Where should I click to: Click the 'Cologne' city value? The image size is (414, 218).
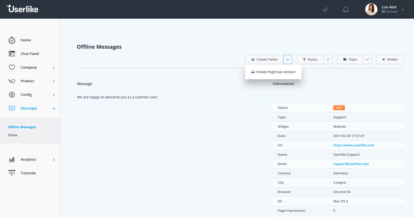click(340, 182)
